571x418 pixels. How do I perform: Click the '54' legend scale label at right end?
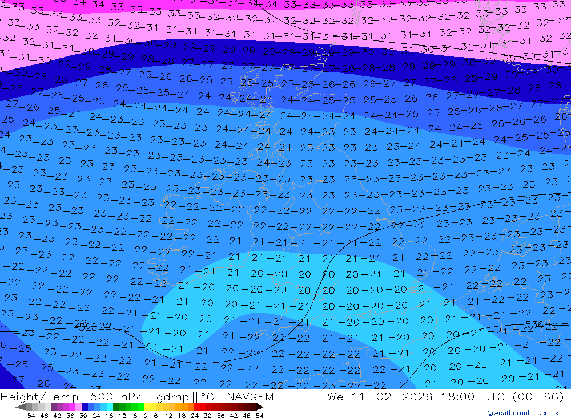pos(259,416)
